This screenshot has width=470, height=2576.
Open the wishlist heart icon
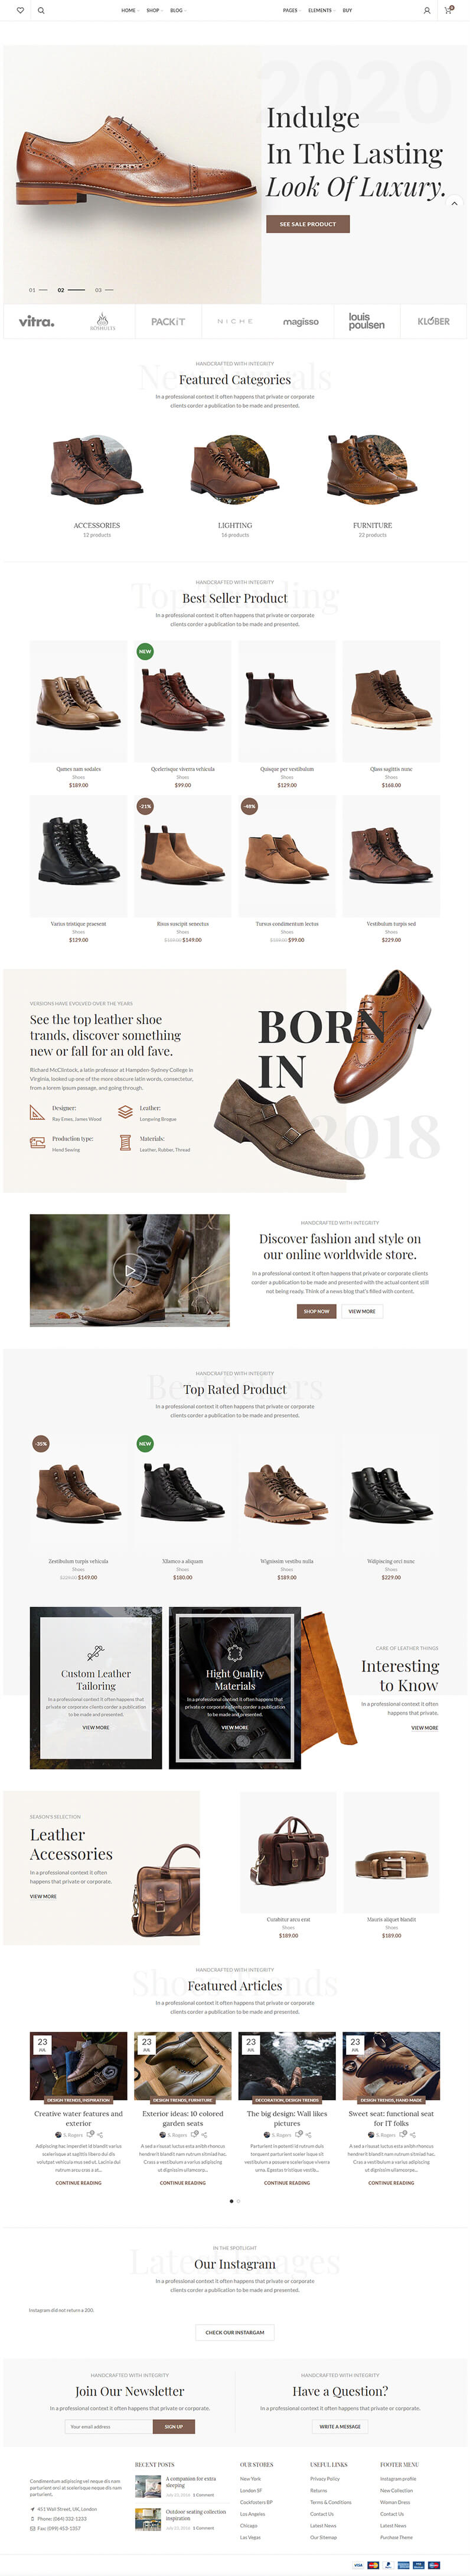click(x=20, y=10)
